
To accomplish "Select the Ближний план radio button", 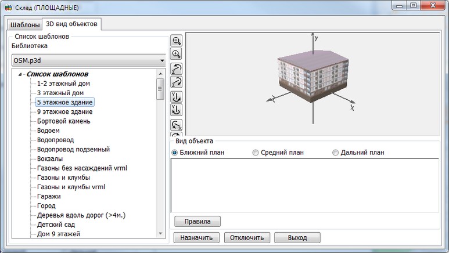I will coord(175,153).
